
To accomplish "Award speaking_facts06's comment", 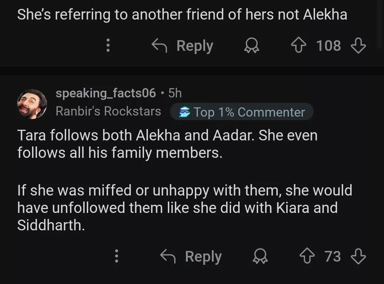I will [260, 256].
